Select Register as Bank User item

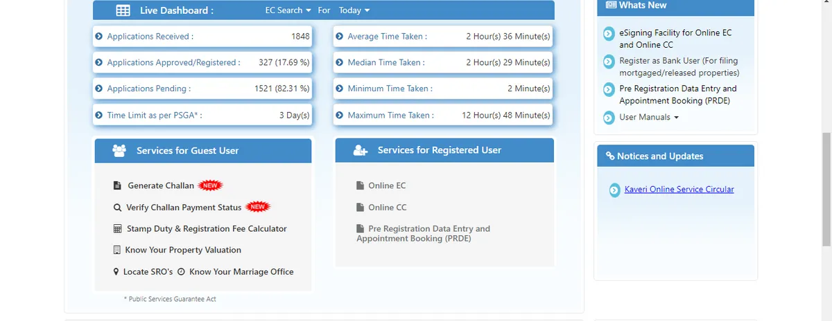click(x=679, y=66)
